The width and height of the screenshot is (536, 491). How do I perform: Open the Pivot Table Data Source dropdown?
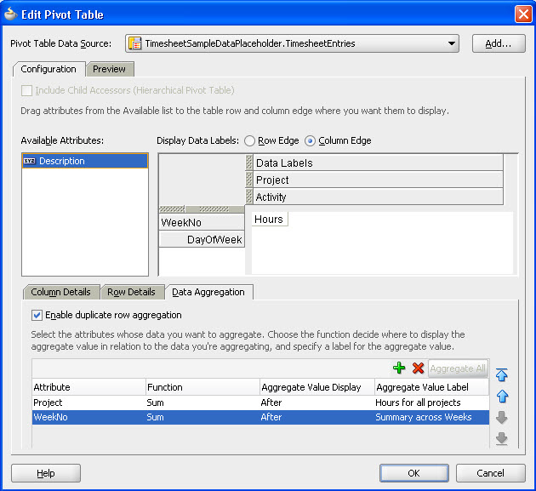(x=451, y=43)
